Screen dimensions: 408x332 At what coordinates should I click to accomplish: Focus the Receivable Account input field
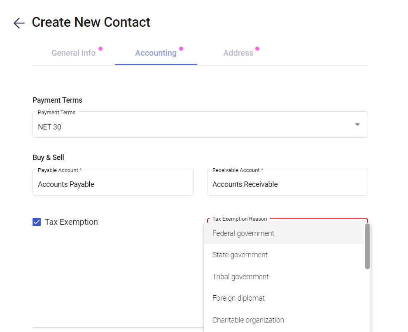287,184
